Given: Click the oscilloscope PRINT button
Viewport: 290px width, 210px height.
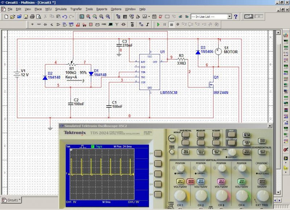Looking at the screenshot, I should (x=172, y=139).
